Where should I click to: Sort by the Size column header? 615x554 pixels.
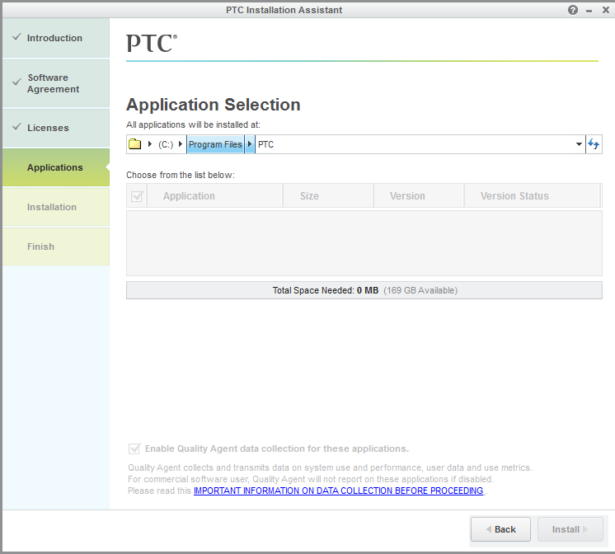[328, 195]
